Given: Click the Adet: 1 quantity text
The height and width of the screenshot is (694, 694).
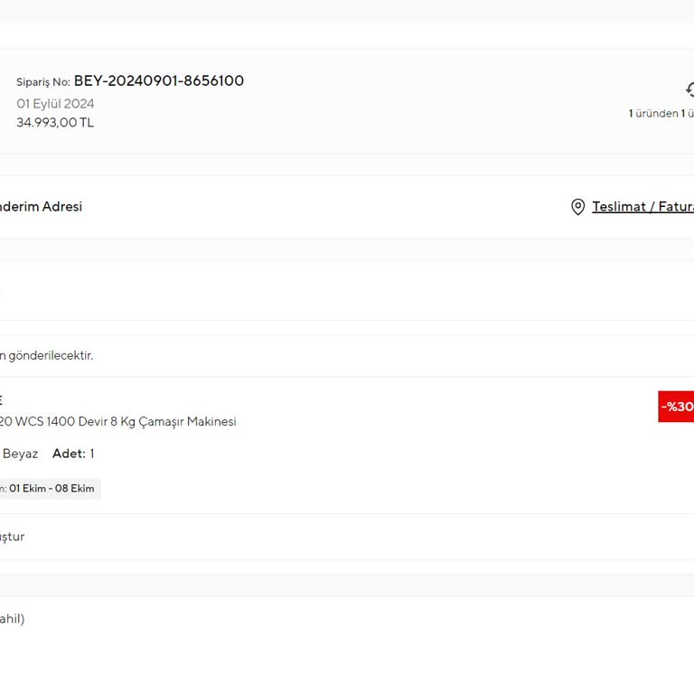Looking at the screenshot, I should pos(73,454).
